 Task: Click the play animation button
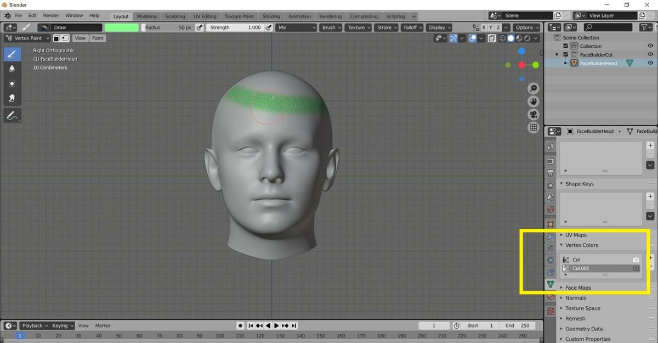click(x=277, y=325)
